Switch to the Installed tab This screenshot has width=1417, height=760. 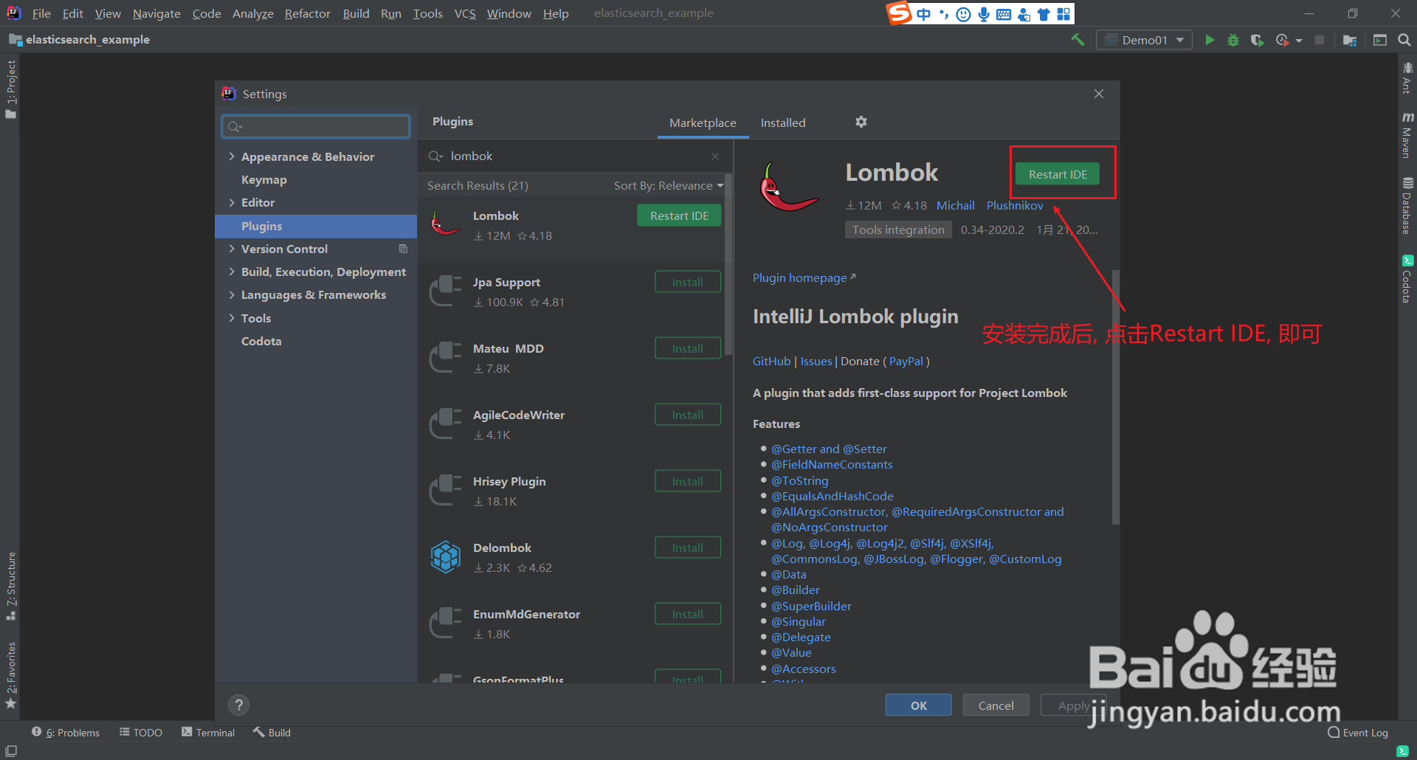[x=783, y=122]
